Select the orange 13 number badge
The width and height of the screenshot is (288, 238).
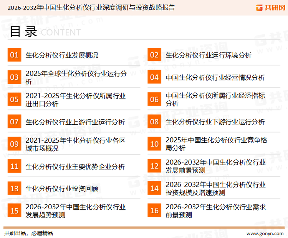(x=14, y=189)
